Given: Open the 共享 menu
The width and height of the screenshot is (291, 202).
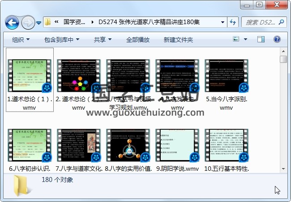Looking at the screenshot, I should [103, 40].
